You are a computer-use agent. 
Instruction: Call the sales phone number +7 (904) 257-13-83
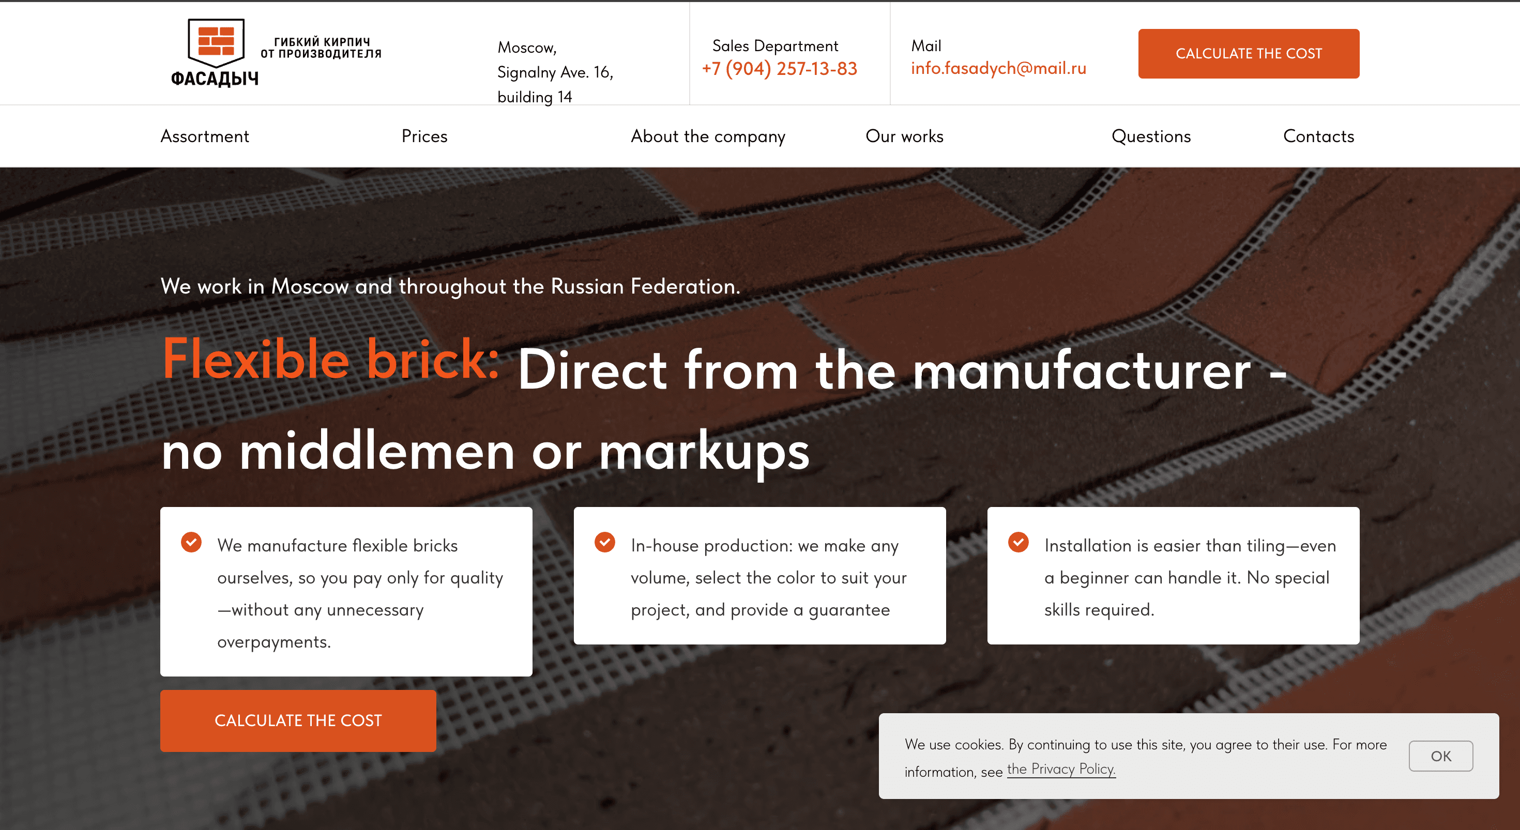pyautogui.click(x=780, y=69)
